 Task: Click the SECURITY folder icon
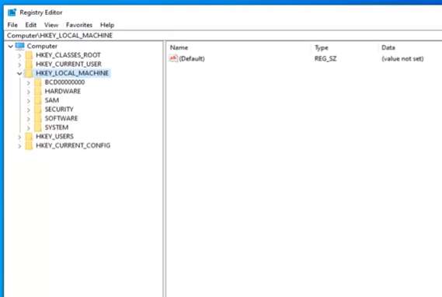tap(38, 109)
